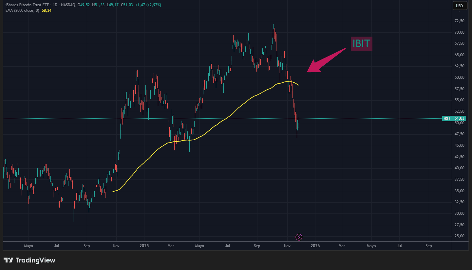The image size is (472, 270).
Task: Click the 25,00 price axis label
Action: pyautogui.click(x=460, y=236)
